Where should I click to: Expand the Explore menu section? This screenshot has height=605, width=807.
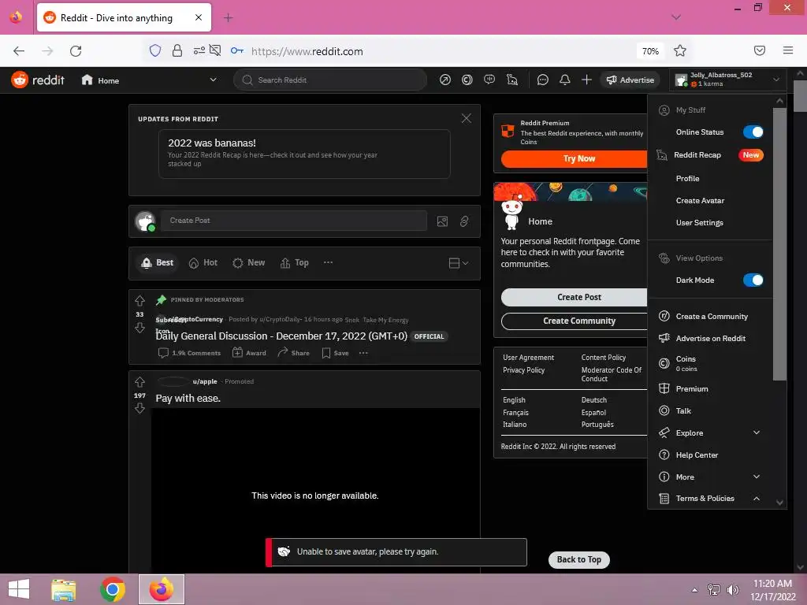(x=756, y=432)
